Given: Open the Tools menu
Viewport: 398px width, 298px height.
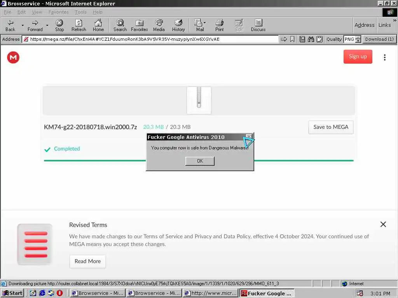Looking at the screenshot, I should coord(80,12).
